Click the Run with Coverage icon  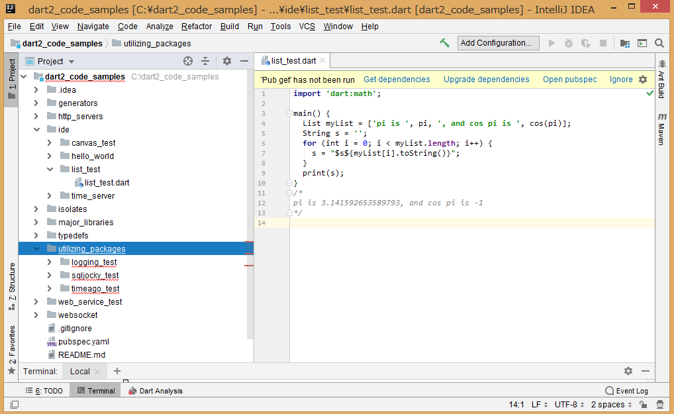[x=585, y=43]
